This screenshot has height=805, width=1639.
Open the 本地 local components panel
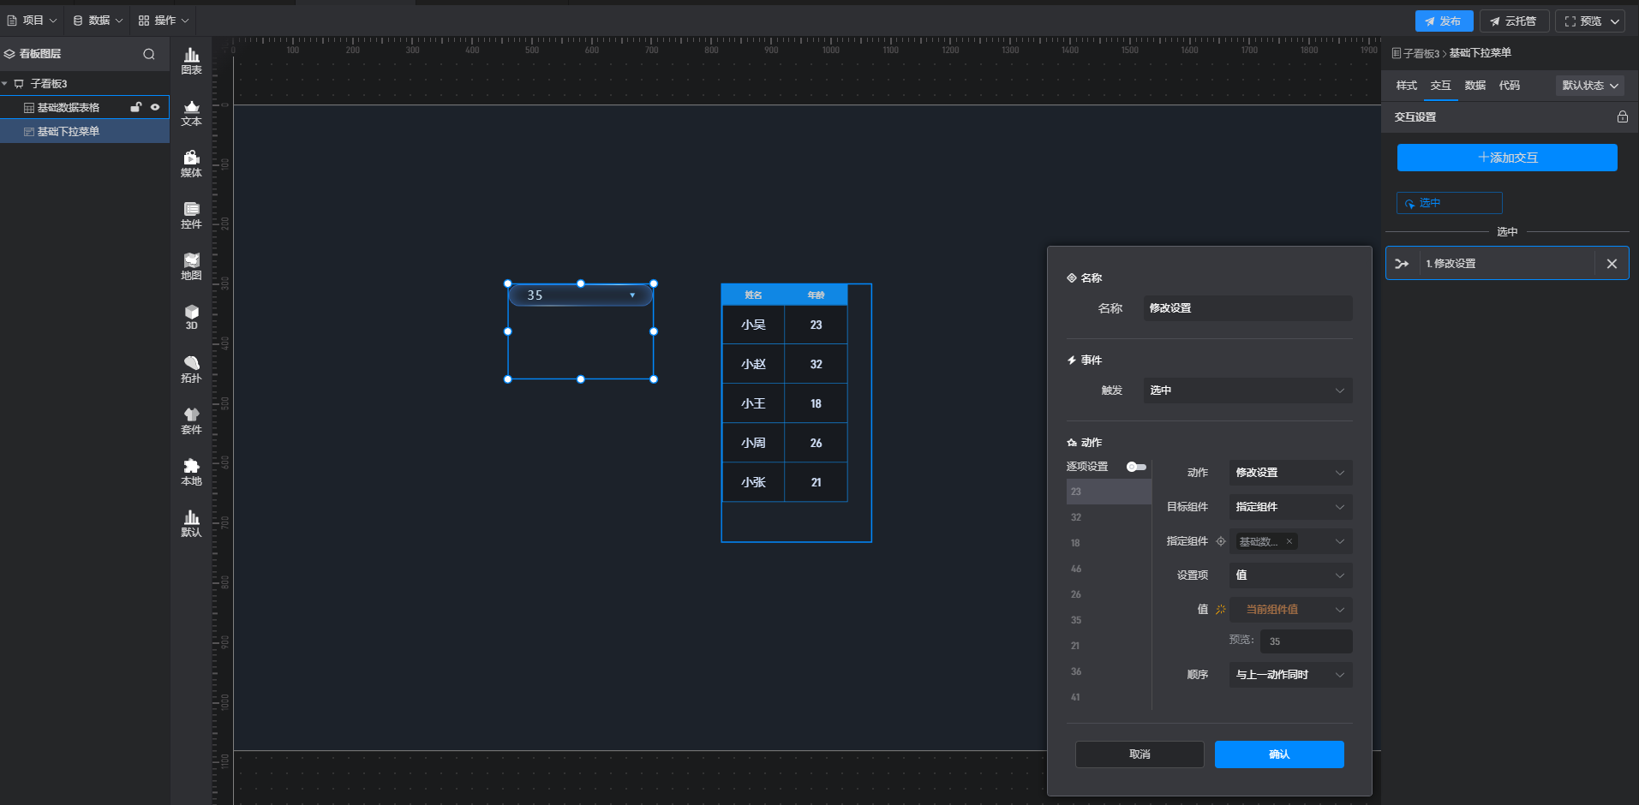[x=191, y=473]
